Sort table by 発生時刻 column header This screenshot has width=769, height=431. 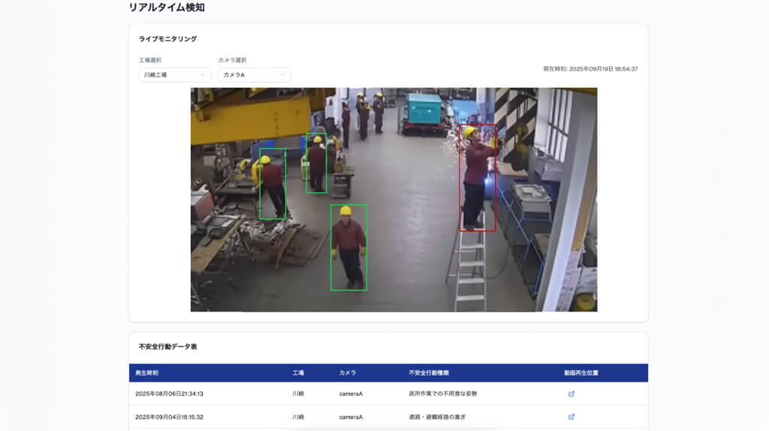point(147,372)
